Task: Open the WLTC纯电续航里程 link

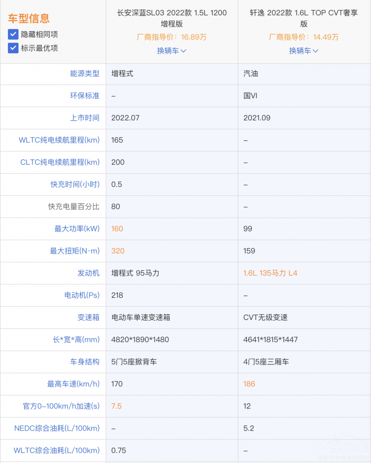Action: (60, 140)
